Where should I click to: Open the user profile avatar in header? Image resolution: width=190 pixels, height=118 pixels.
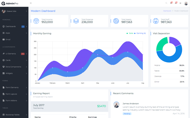pyautogui.click(x=186, y=3)
